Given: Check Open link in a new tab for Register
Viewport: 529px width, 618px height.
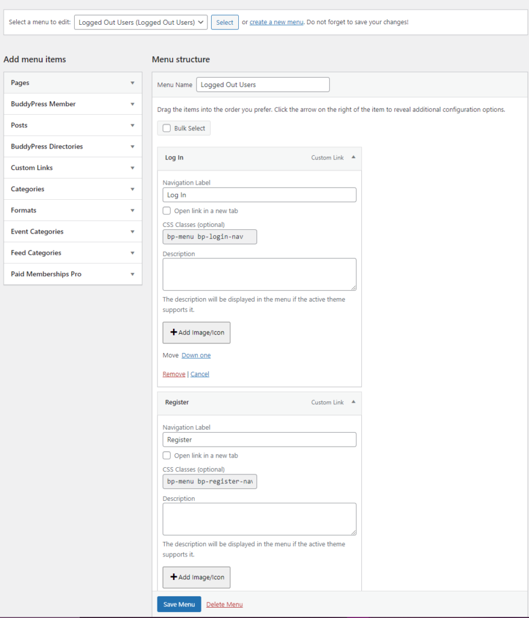Looking at the screenshot, I should [x=166, y=456].
